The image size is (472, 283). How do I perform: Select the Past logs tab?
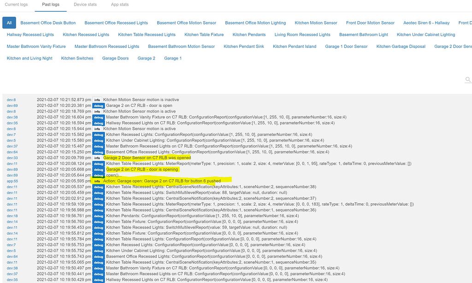51,5
